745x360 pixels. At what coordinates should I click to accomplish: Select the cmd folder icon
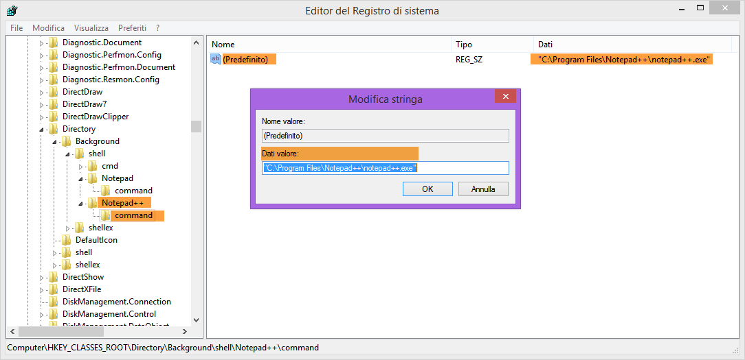click(x=93, y=166)
